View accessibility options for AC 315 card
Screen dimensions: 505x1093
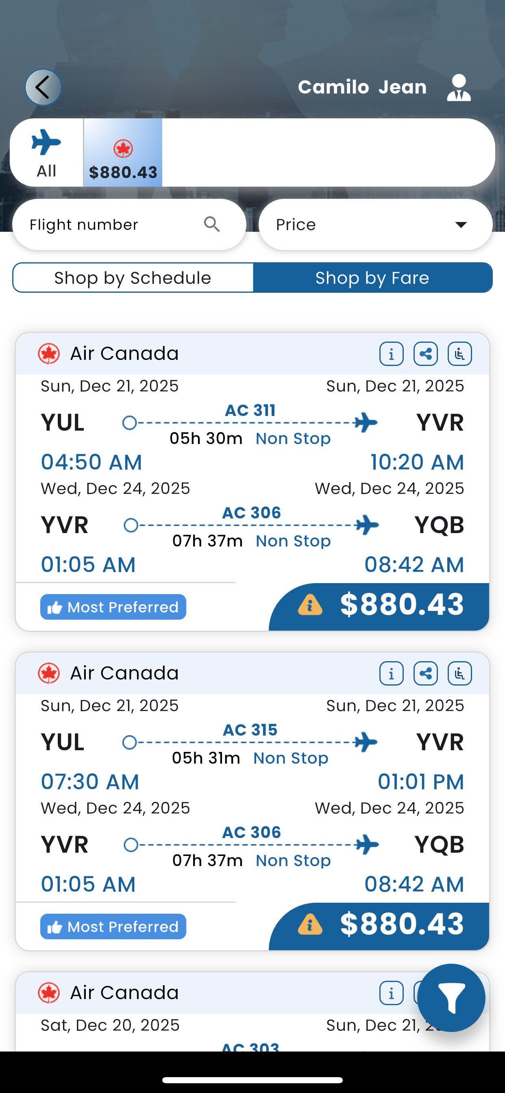point(459,673)
